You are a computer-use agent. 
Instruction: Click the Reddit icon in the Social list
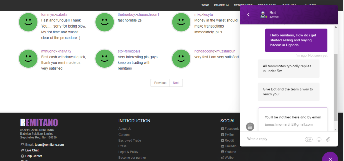point(222,141)
